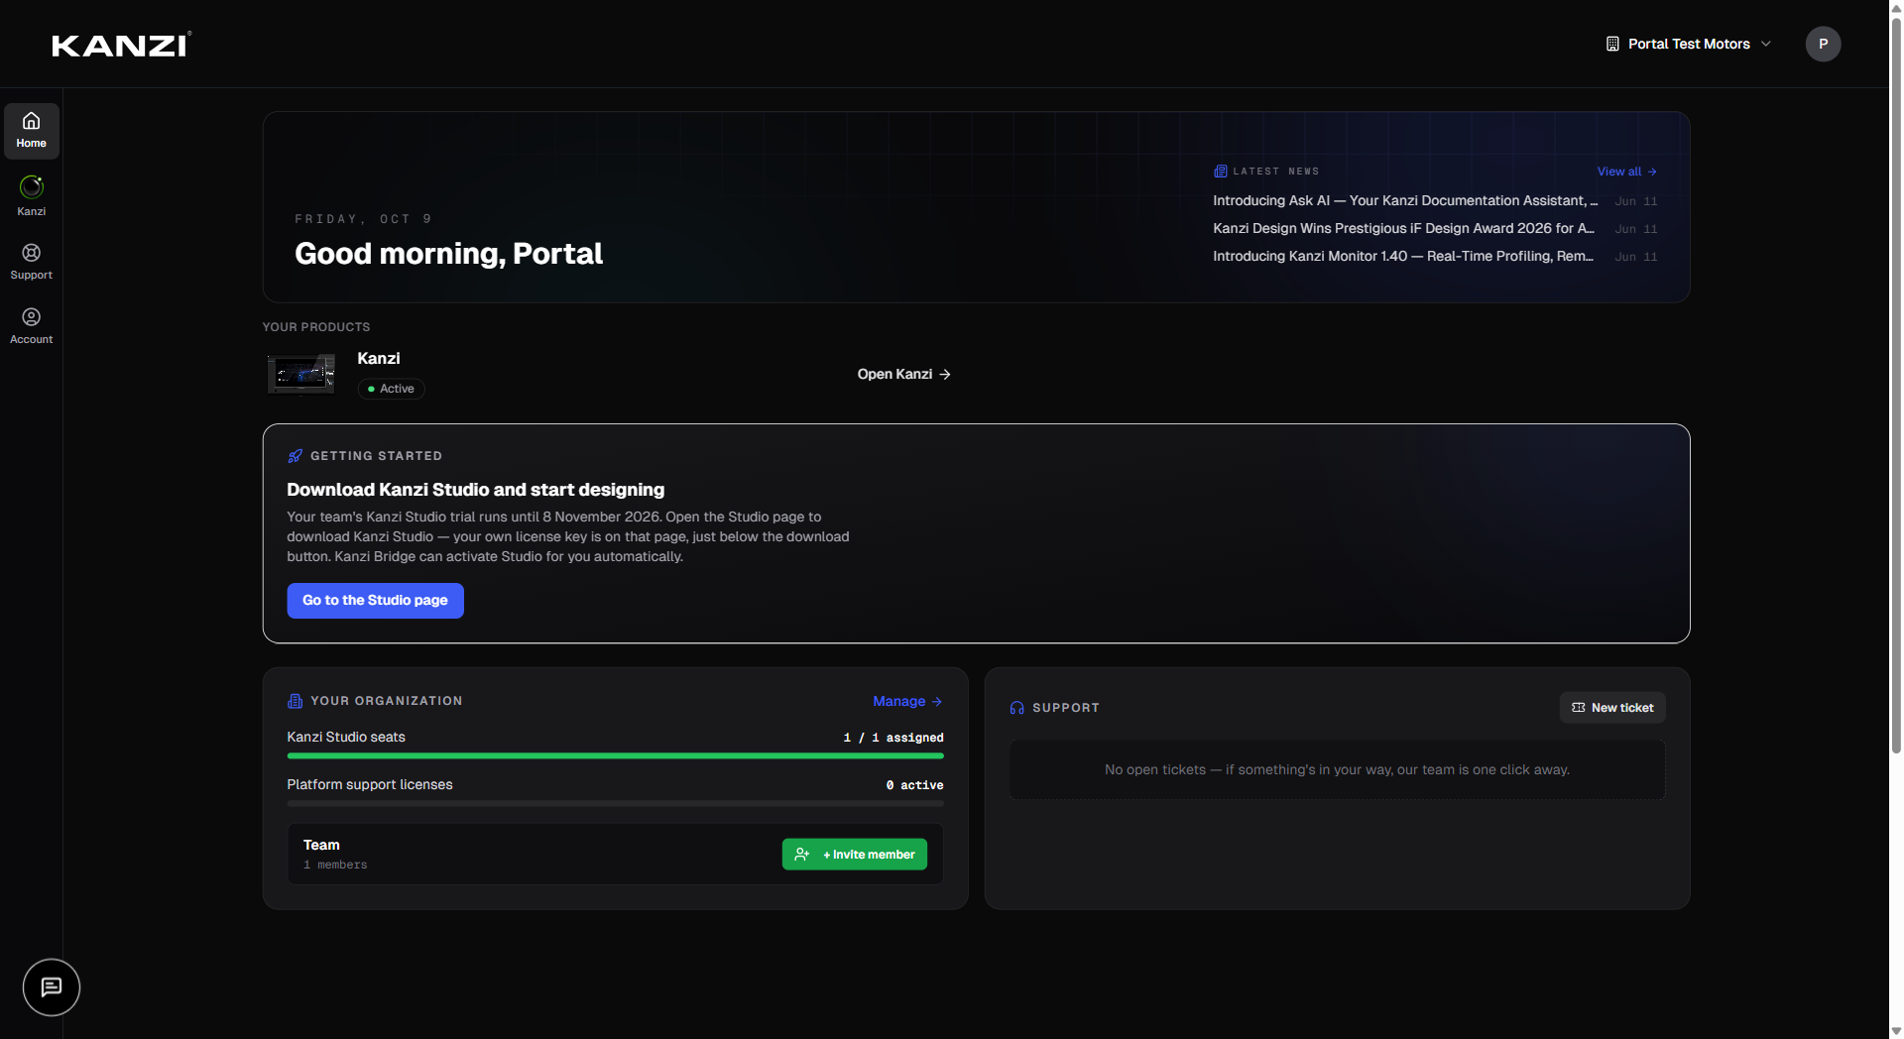The width and height of the screenshot is (1904, 1039).
Task: Open the Home sidebar item
Action: (x=32, y=131)
